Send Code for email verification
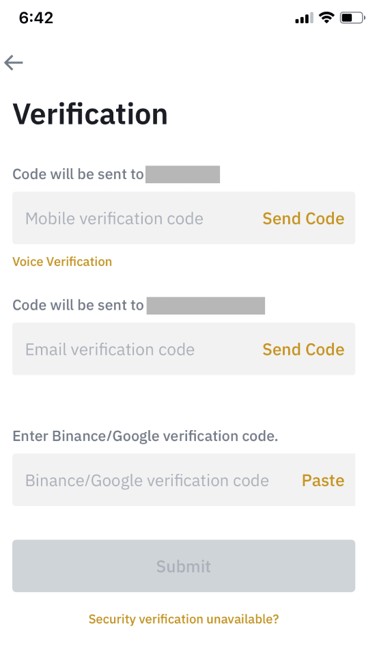This screenshot has width=377, height=651. [x=303, y=349]
